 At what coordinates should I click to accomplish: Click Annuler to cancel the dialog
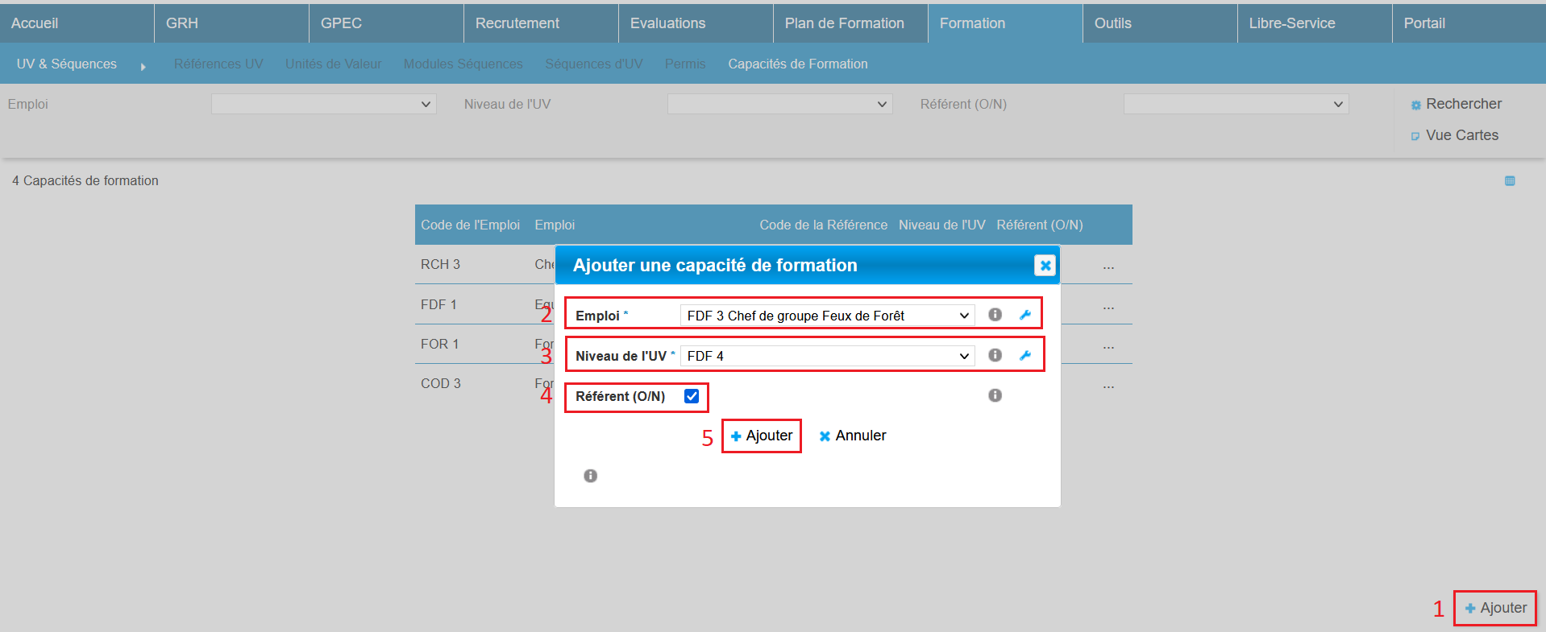[x=853, y=436]
